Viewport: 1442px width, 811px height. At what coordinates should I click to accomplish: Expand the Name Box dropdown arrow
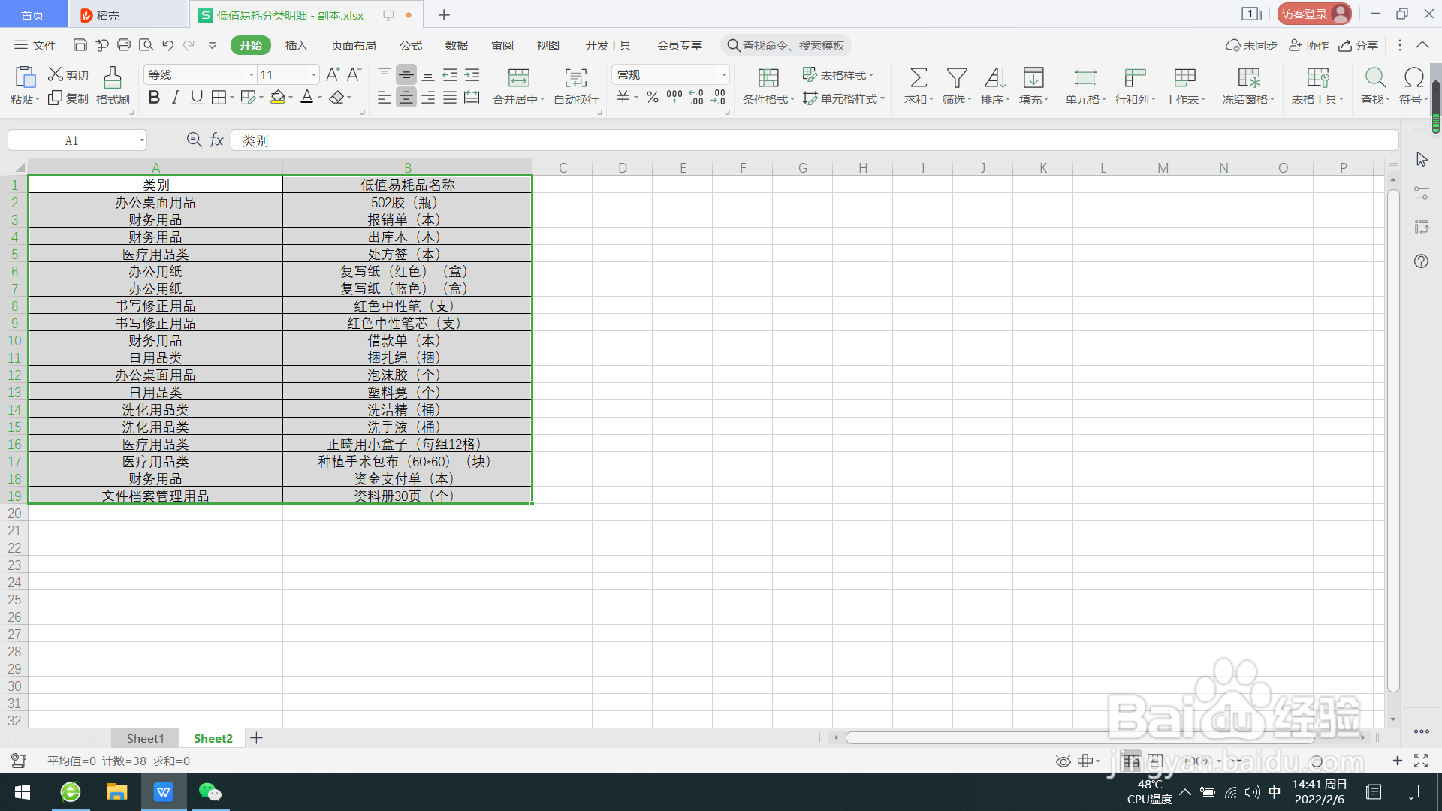click(141, 140)
